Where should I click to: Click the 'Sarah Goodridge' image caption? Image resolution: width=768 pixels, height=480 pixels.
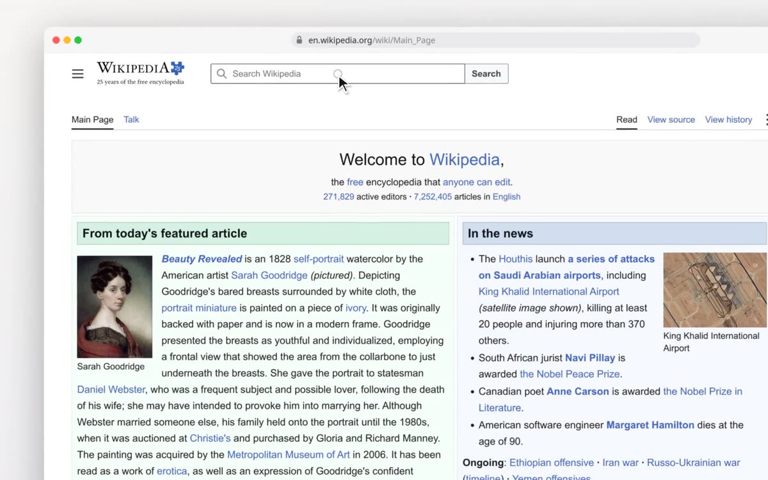111,367
